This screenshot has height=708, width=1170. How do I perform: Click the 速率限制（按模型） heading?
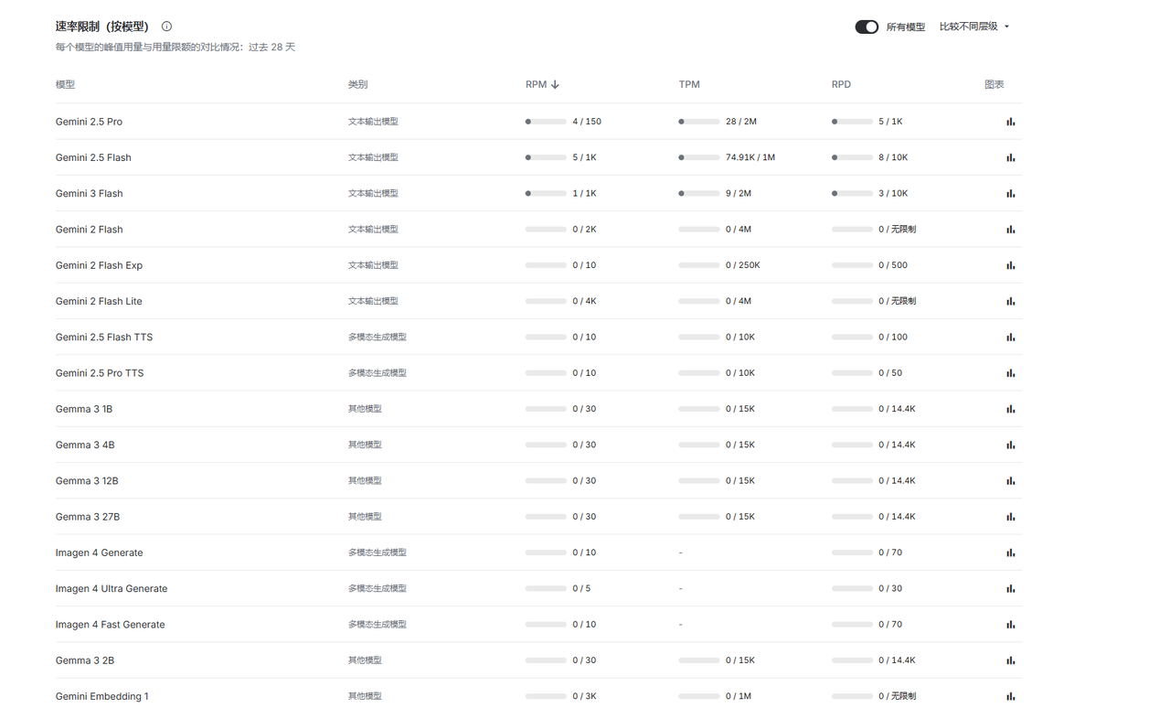coord(102,27)
